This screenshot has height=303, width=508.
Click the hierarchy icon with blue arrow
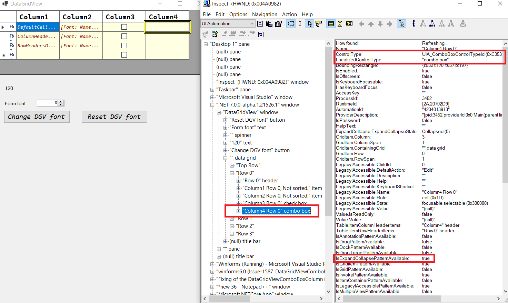point(432,24)
